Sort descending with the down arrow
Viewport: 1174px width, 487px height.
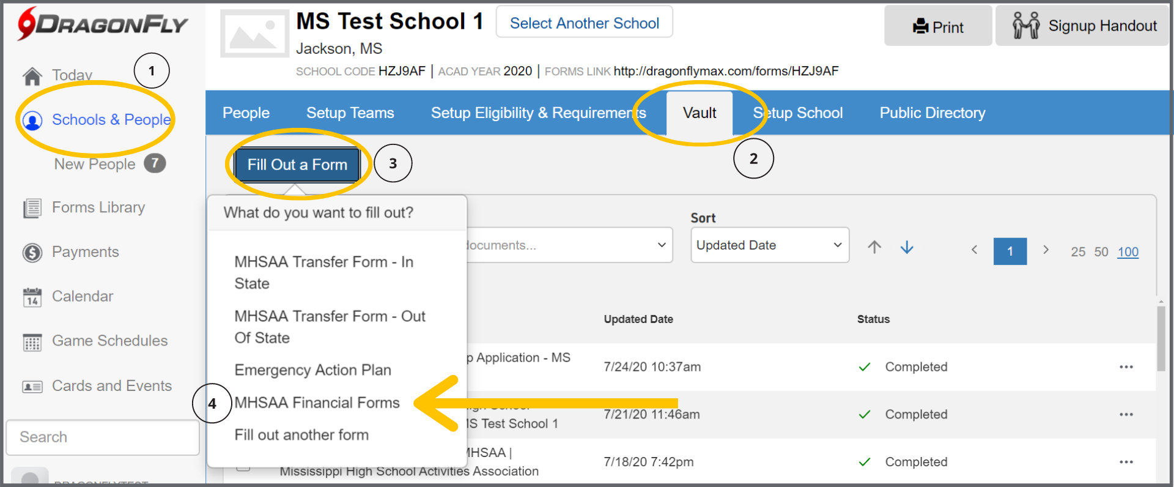[x=907, y=247]
